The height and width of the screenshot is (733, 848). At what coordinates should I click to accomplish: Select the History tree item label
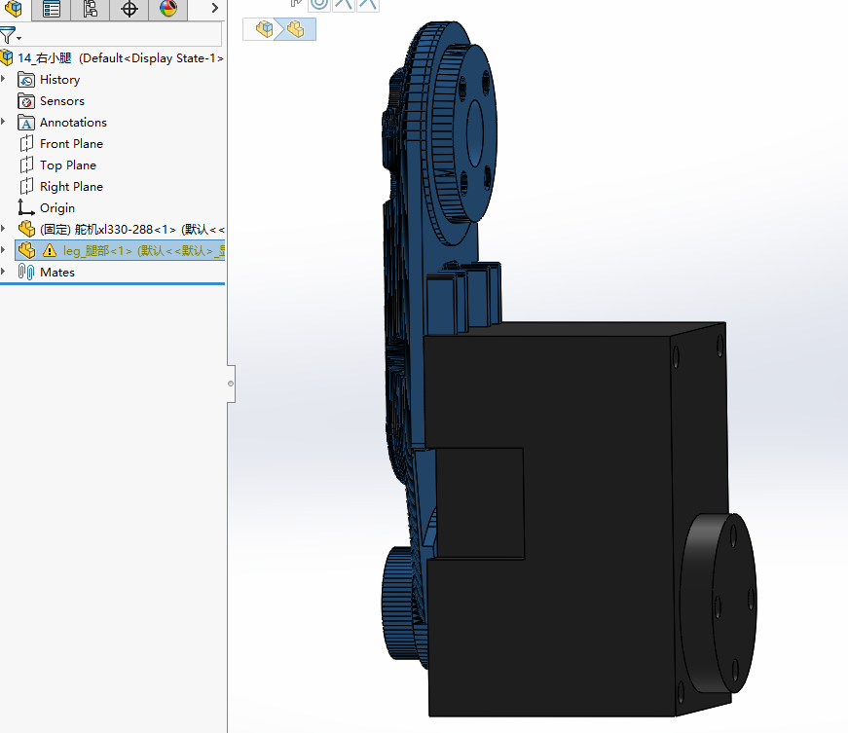pyautogui.click(x=60, y=80)
